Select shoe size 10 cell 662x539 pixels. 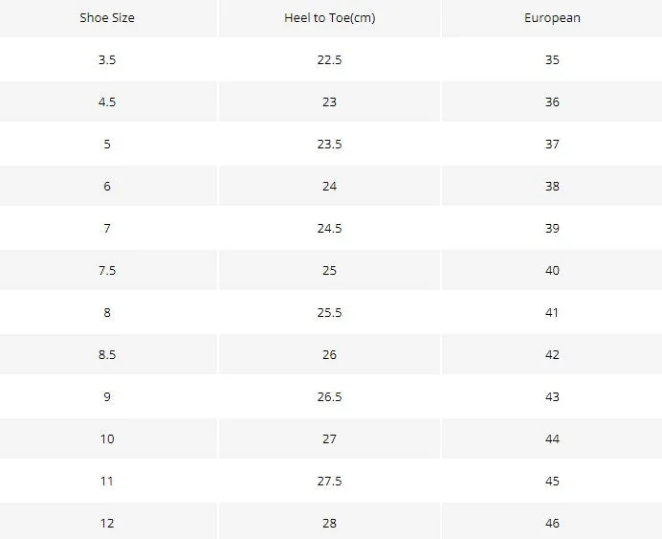[108, 438]
